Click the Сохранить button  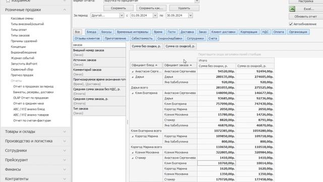pos(118,8)
